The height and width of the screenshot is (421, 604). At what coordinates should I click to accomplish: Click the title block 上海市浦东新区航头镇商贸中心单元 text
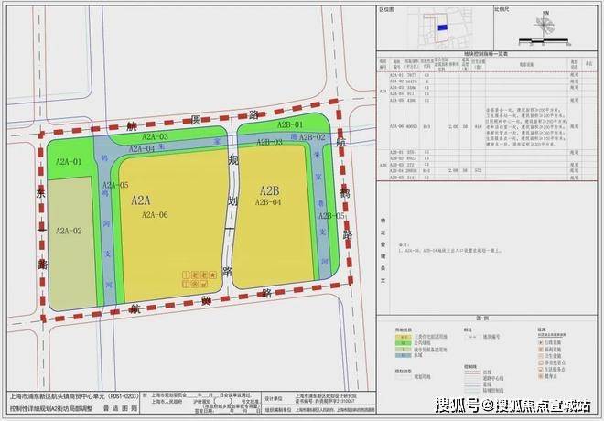57,396
